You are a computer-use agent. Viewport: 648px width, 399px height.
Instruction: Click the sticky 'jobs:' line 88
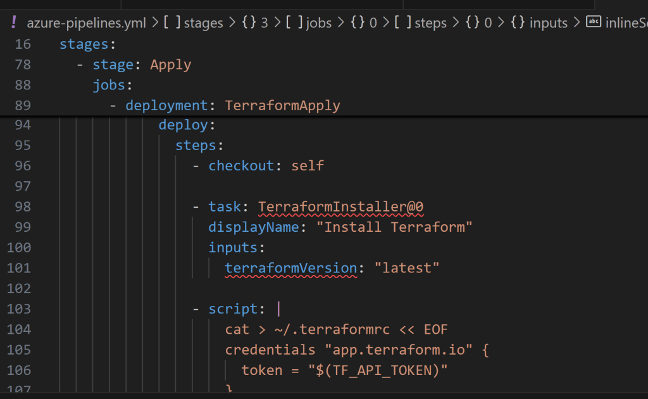coord(113,85)
